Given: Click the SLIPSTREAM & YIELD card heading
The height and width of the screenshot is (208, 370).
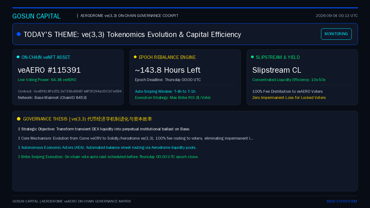Looking at the screenshot, I should pyautogui.click(x=278, y=57).
